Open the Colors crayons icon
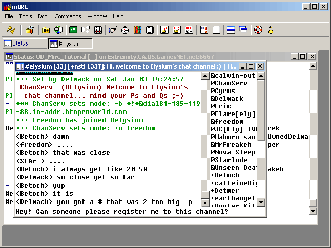The image size is (331, 248). coord(137,30)
